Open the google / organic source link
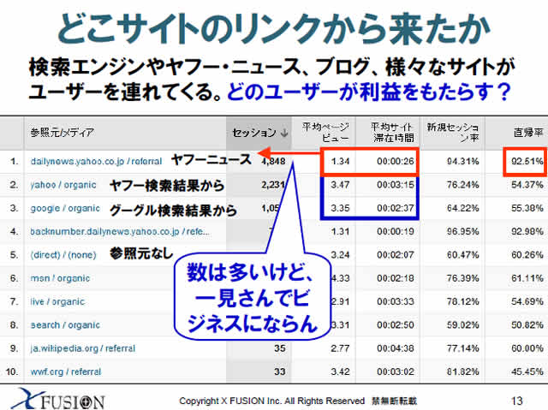 (x=65, y=209)
